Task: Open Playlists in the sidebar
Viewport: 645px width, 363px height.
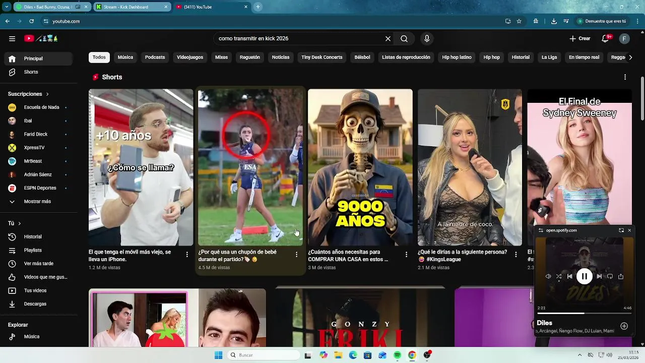Action: (x=37, y=250)
